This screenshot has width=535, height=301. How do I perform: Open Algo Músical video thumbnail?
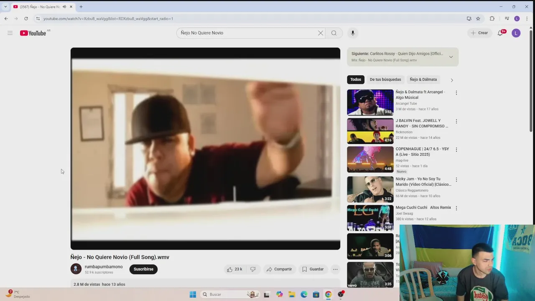pos(370,102)
